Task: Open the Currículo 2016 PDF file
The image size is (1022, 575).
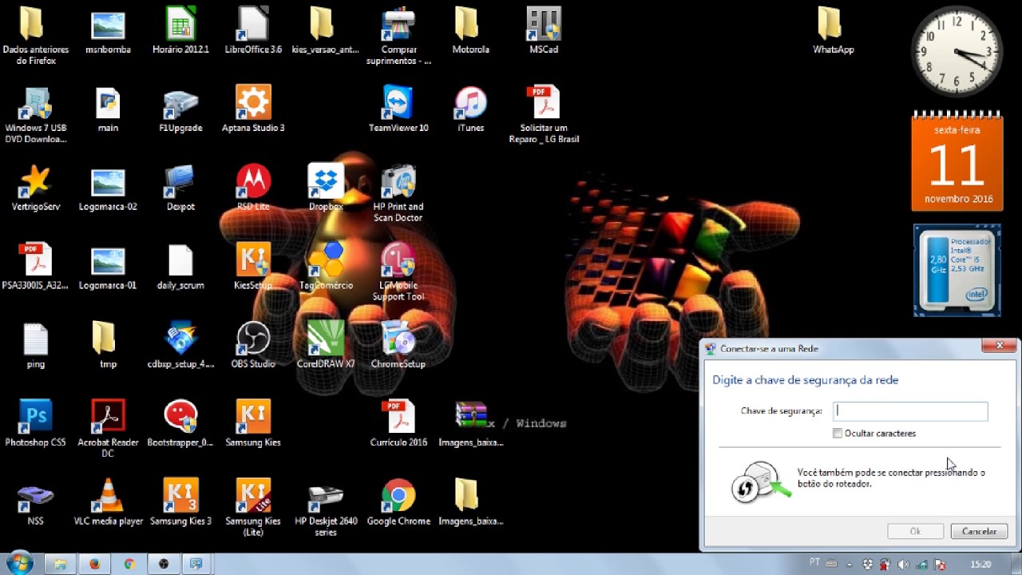Action: pos(398,422)
